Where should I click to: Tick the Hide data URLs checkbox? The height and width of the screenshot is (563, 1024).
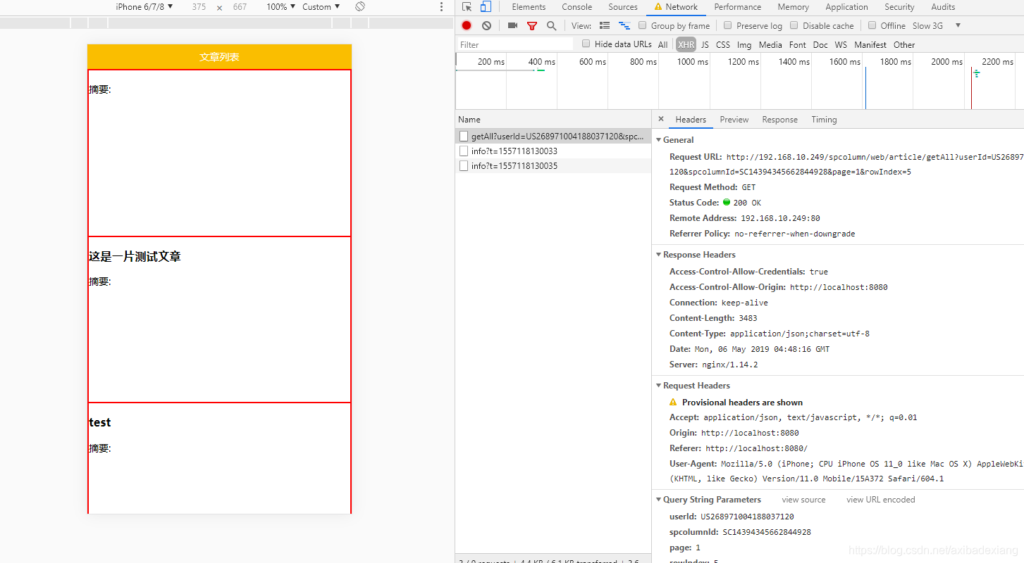coord(586,44)
